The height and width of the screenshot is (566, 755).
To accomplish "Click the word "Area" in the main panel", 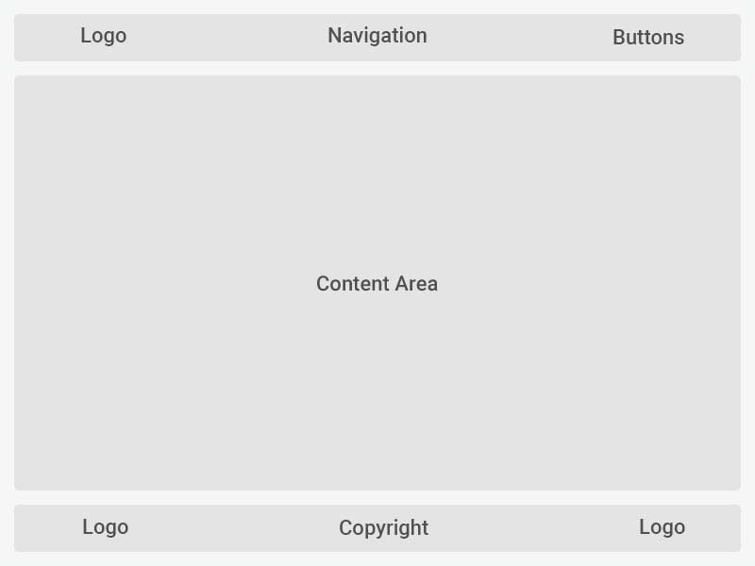I will [x=416, y=284].
